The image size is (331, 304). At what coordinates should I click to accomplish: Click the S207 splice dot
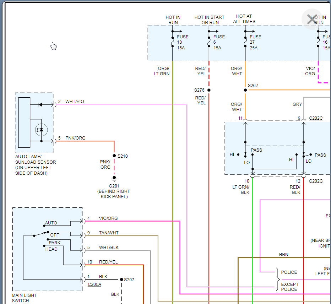[x=121, y=279]
